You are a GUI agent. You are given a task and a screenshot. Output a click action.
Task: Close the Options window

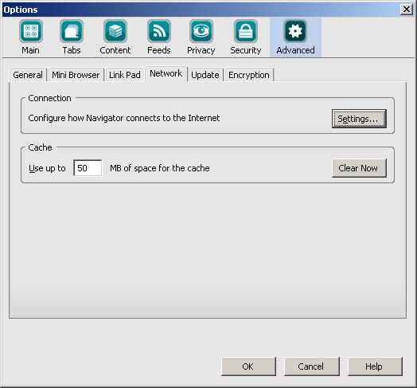(407, 10)
